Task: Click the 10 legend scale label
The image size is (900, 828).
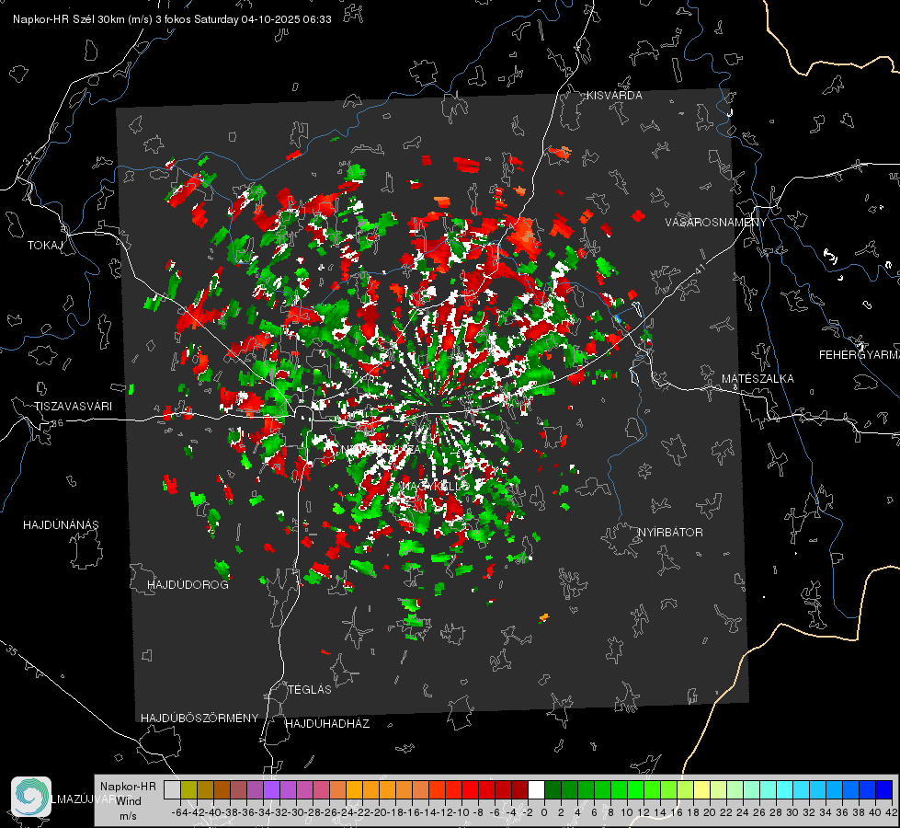Action: coord(627,812)
